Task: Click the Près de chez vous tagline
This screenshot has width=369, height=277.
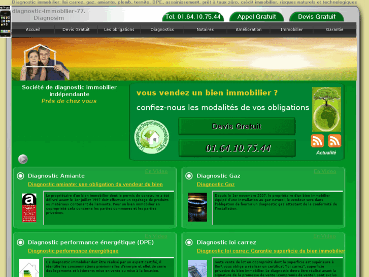Action: click(x=69, y=101)
